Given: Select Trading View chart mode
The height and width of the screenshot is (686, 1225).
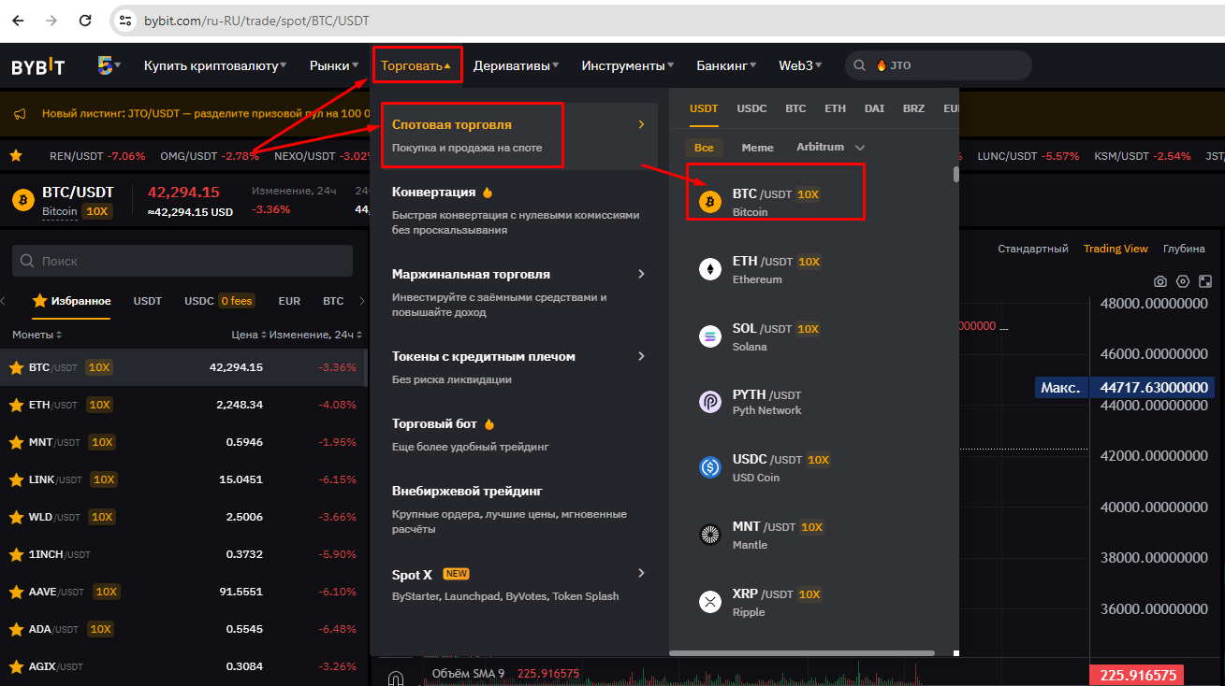Looking at the screenshot, I should pyautogui.click(x=1116, y=249).
